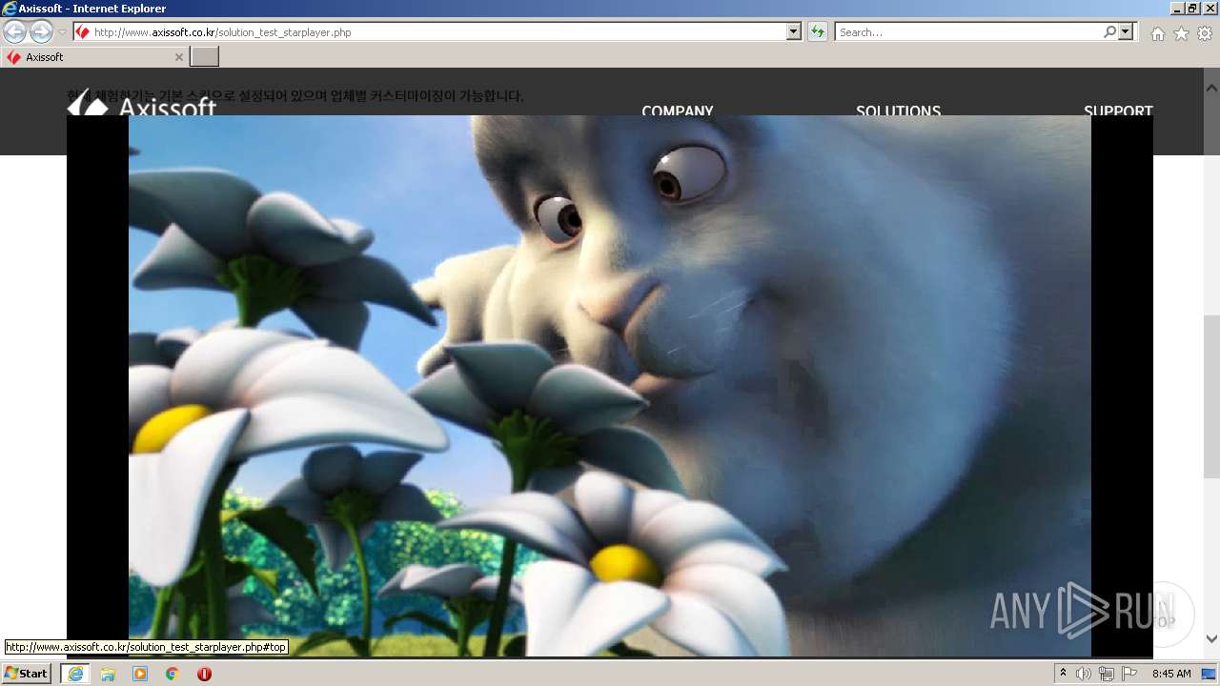Screen dimensions: 1220x686
Task: Open Favorites star icon
Action: coord(1181,33)
